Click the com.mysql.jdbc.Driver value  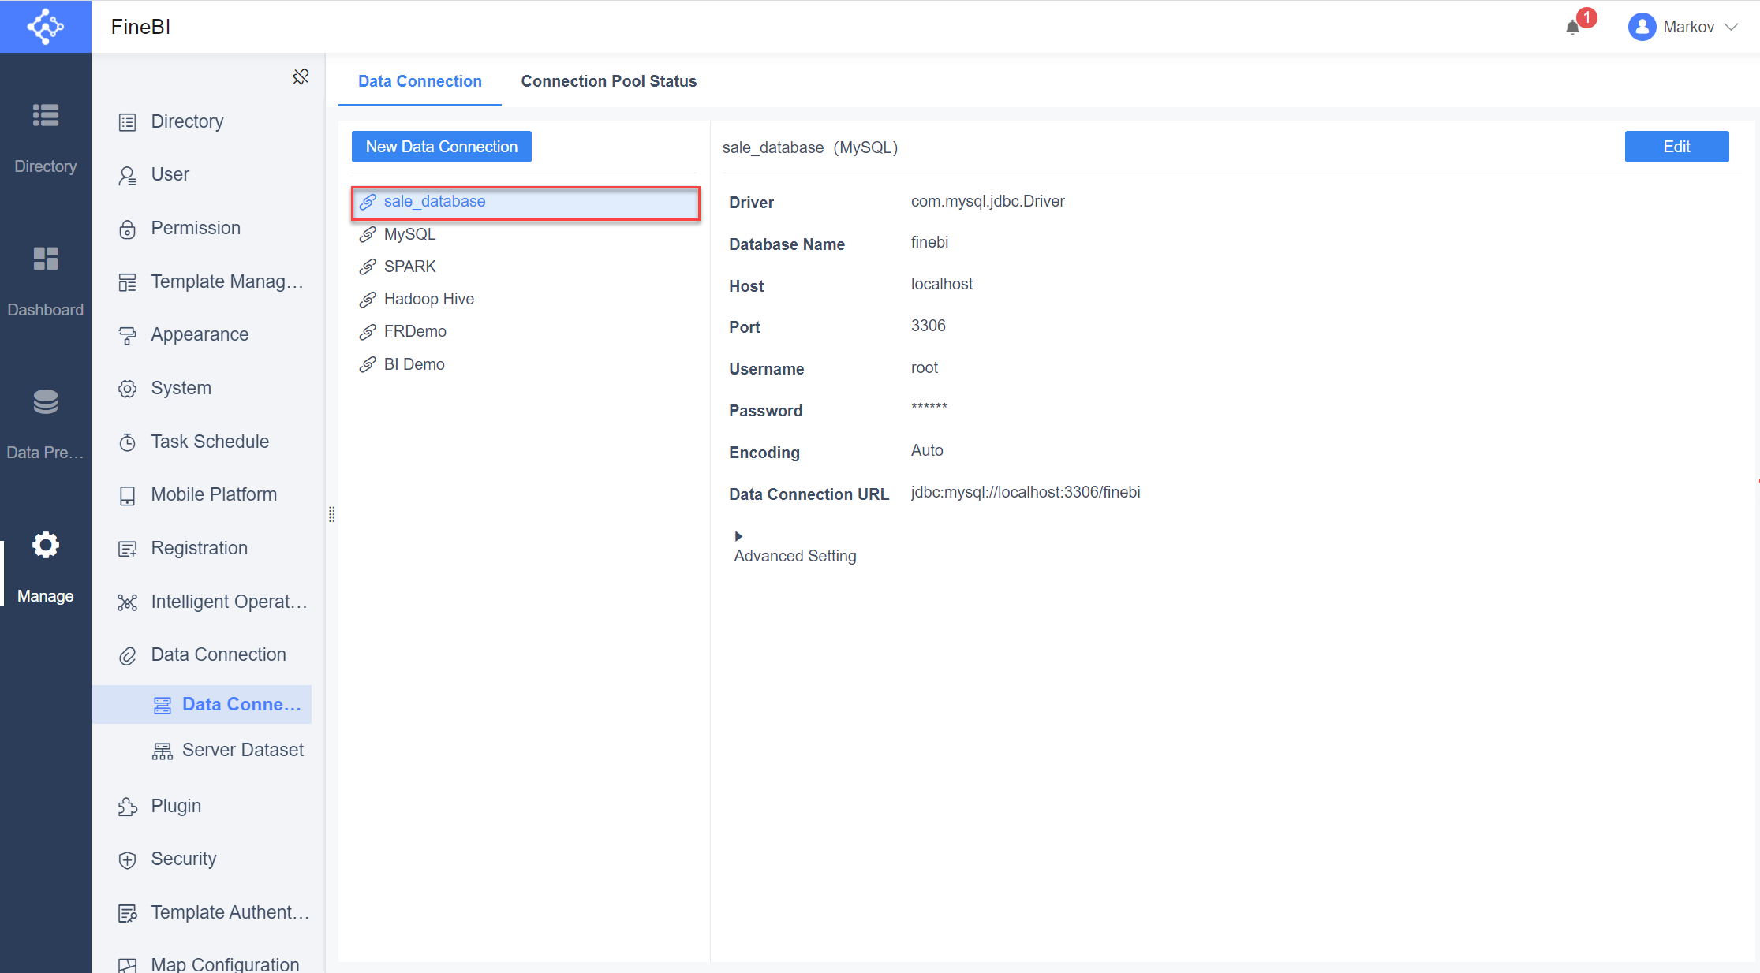(988, 201)
